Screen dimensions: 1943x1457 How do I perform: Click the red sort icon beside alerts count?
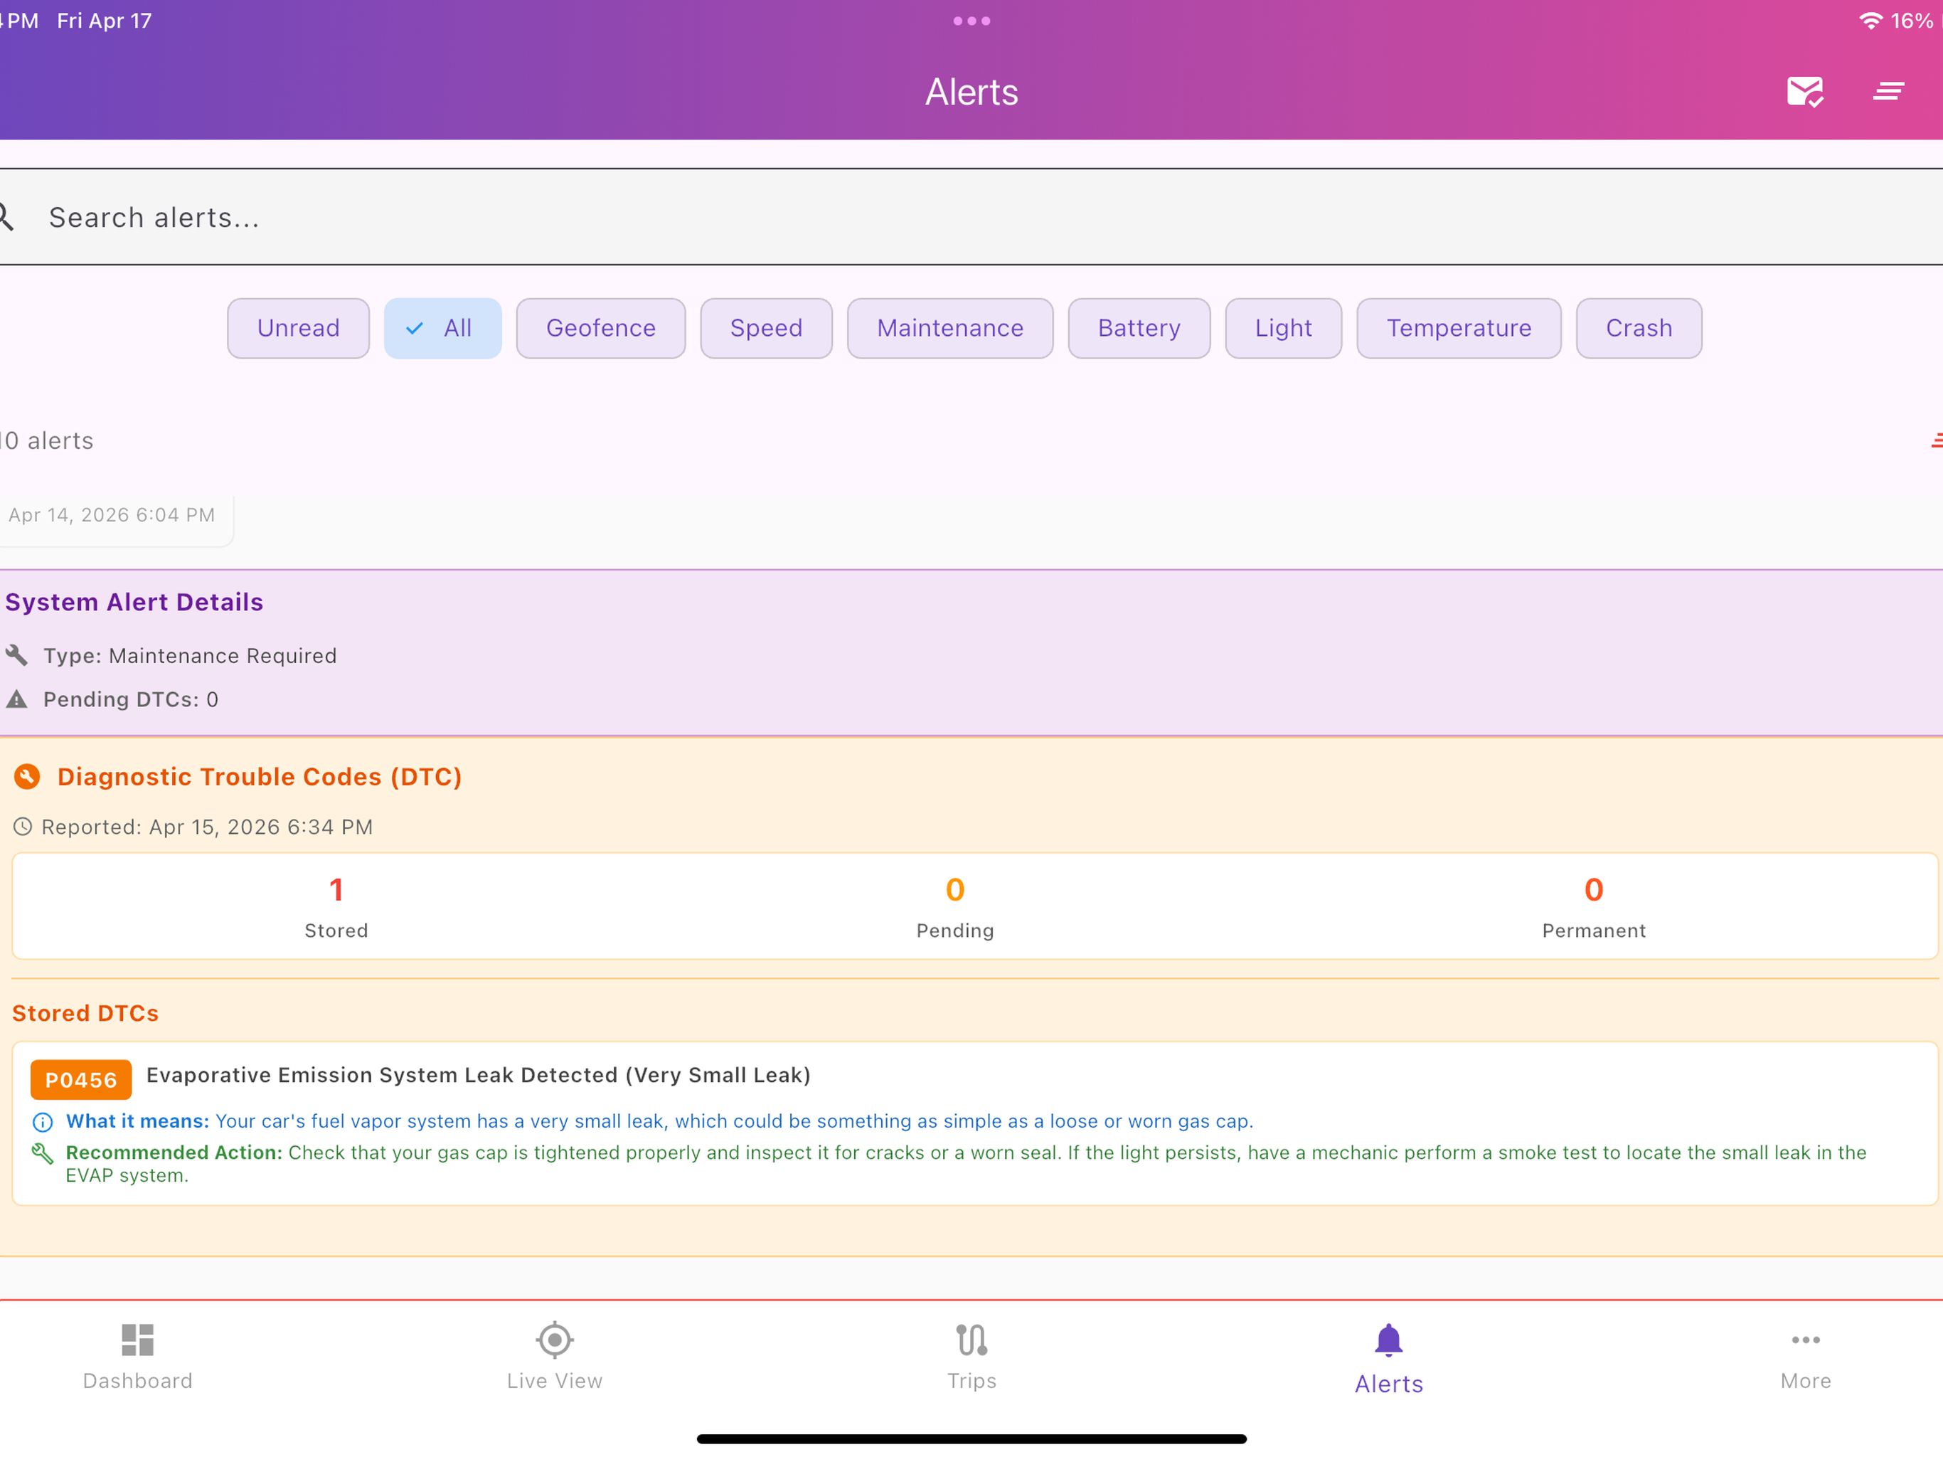tap(1936, 440)
